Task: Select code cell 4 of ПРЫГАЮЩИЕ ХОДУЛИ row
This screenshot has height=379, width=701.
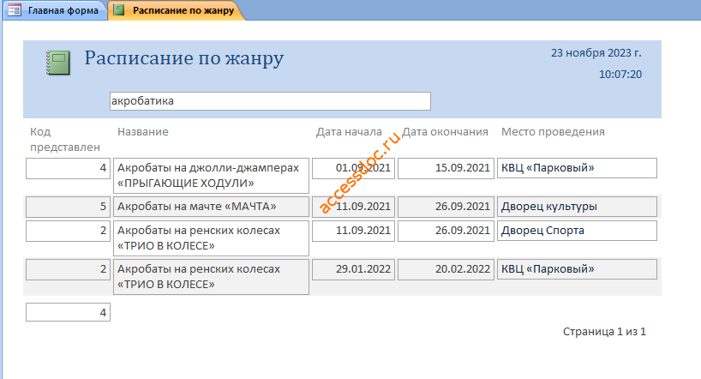Action: (x=68, y=168)
